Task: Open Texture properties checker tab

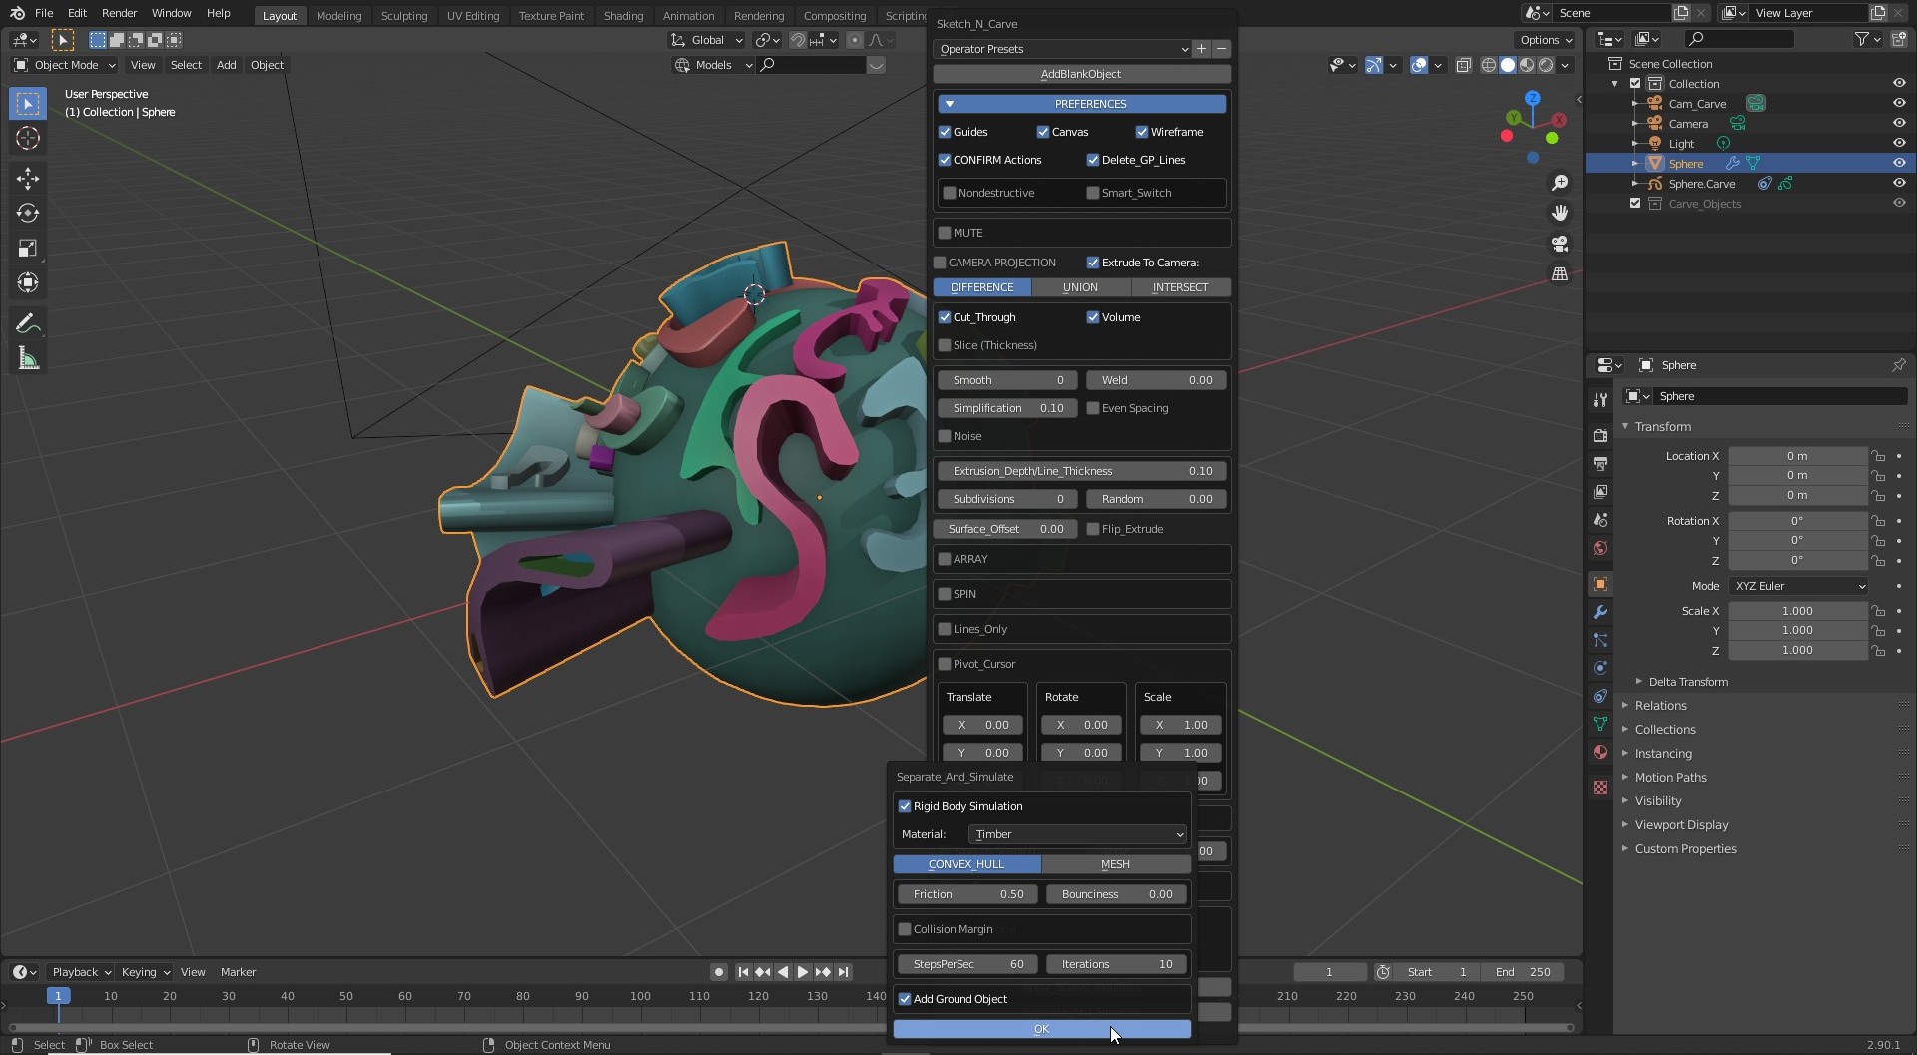Action: tap(1600, 788)
